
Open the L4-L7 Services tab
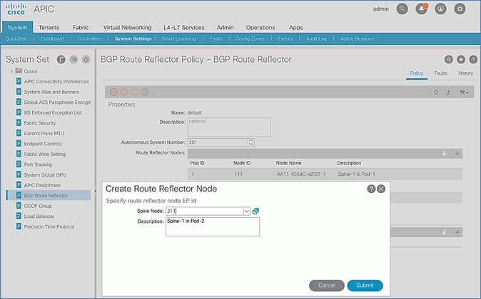[183, 28]
